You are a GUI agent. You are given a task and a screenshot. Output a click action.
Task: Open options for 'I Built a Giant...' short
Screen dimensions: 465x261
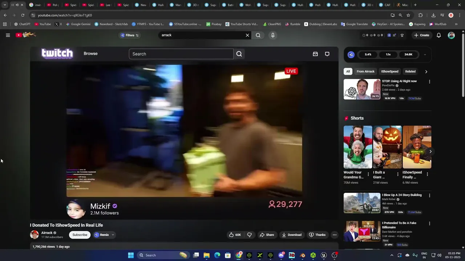point(398,174)
